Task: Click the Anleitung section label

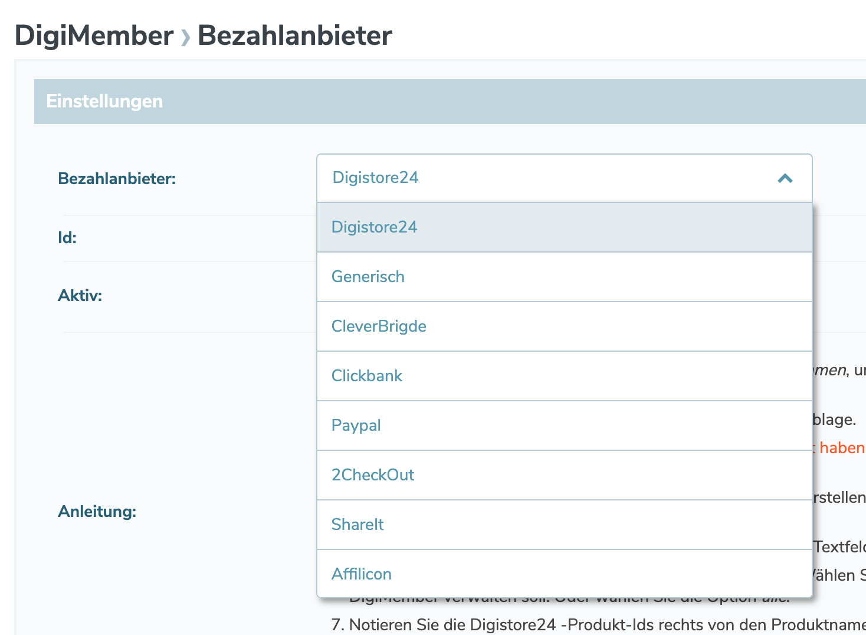Action: pyautogui.click(x=97, y=512)
